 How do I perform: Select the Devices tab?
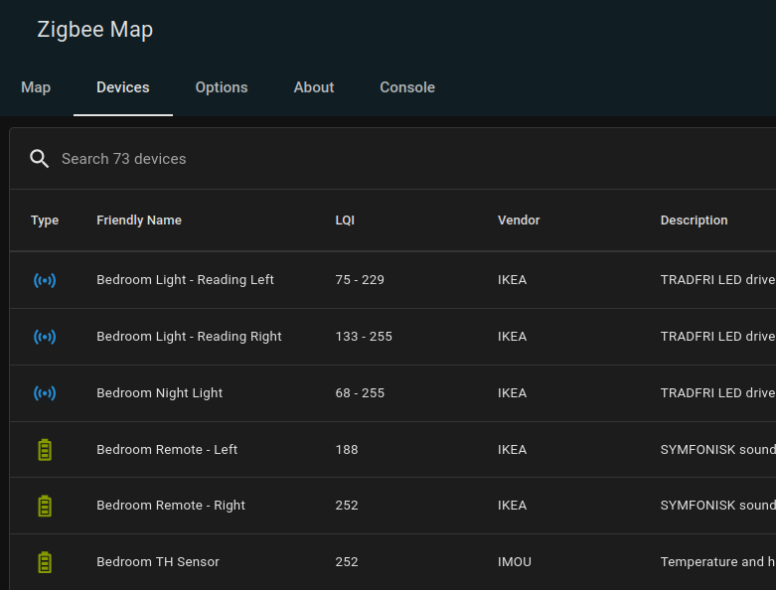[123, 87]
